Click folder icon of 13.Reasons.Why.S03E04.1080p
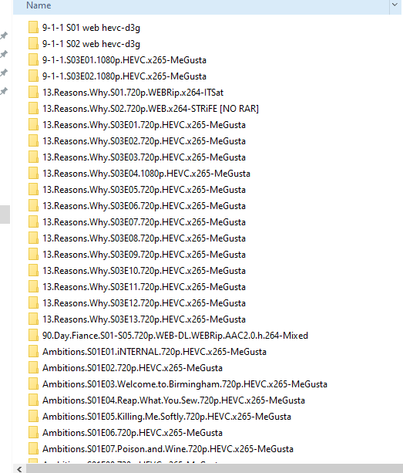 point(33,173)
